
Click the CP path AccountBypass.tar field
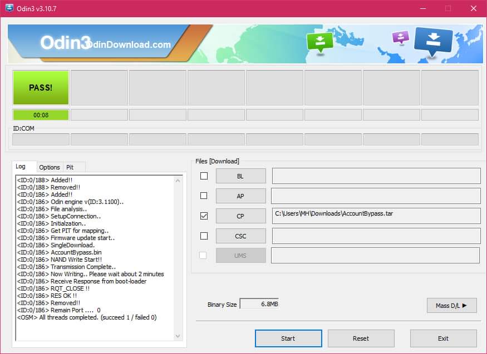pos(376,216)
